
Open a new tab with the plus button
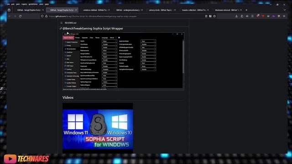click(246, 10)
